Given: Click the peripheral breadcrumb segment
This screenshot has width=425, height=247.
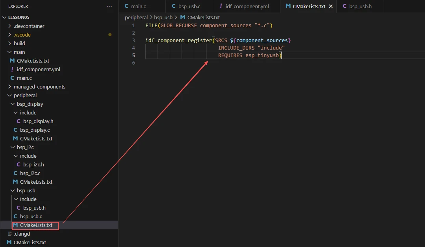Looking at the screenshot, I should 136,17.
